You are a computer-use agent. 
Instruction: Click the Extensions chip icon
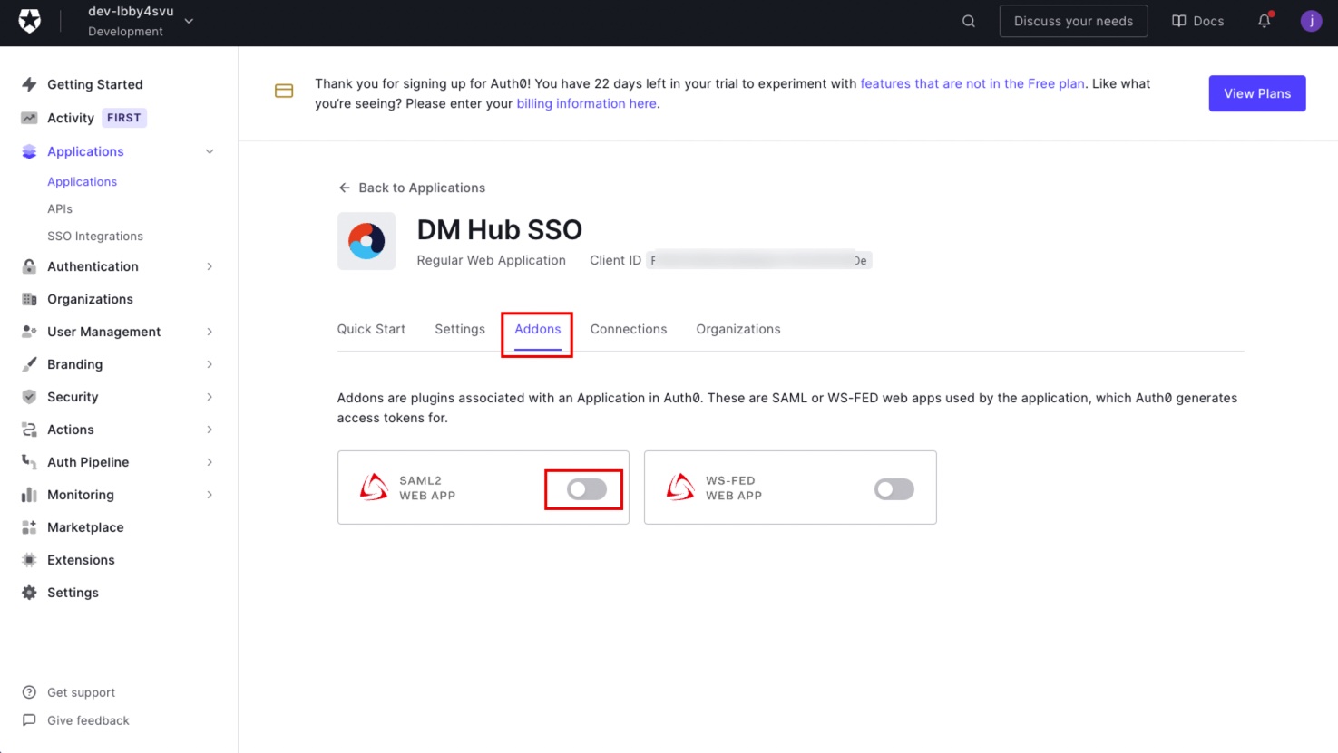pyautogui.click(x=29, y=560)
